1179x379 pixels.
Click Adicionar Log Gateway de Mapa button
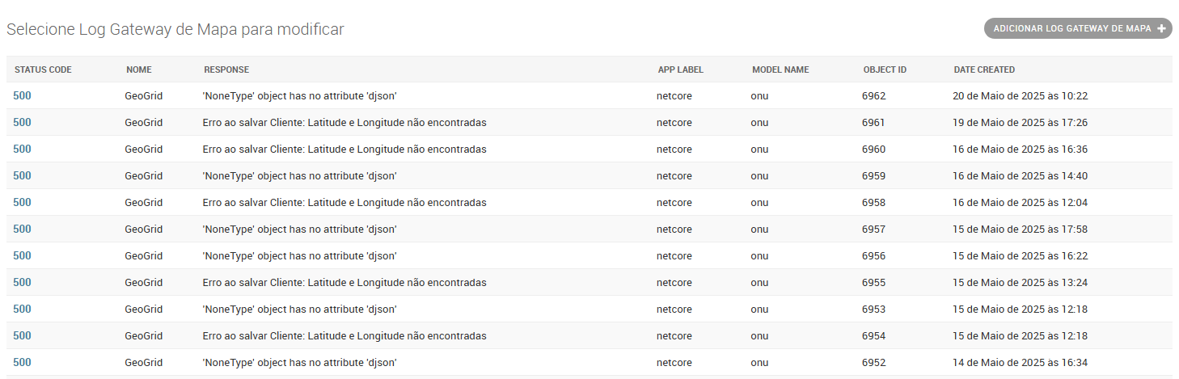[1071, 29]
